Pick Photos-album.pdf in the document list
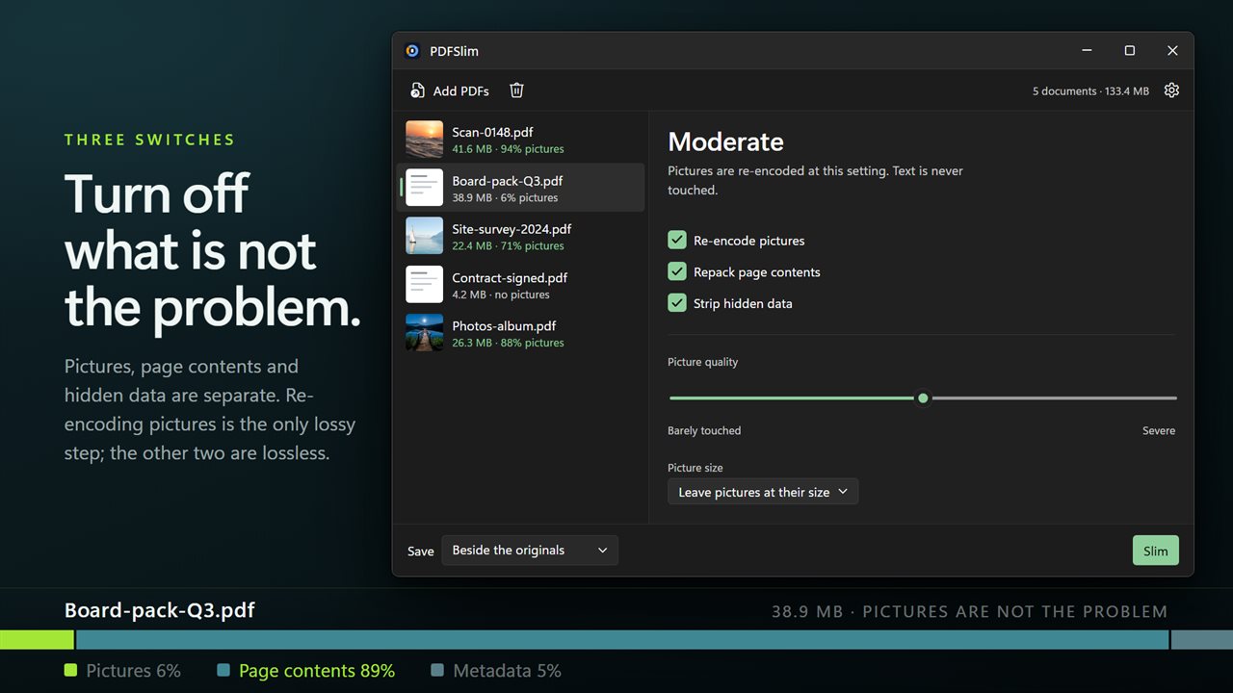 pyautogui.click(x=521, y=333)
